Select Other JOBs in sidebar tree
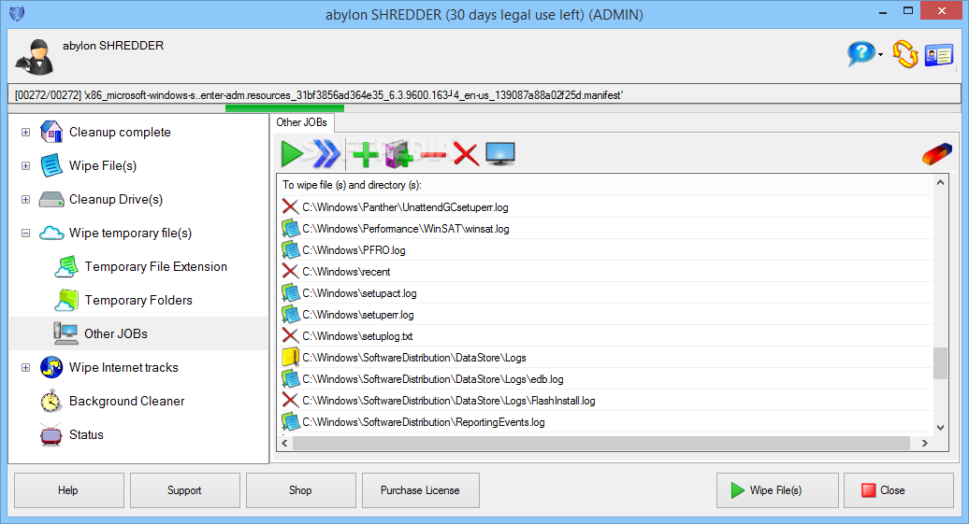The height and width of the screenshot is (524, 969). [116, 333]
